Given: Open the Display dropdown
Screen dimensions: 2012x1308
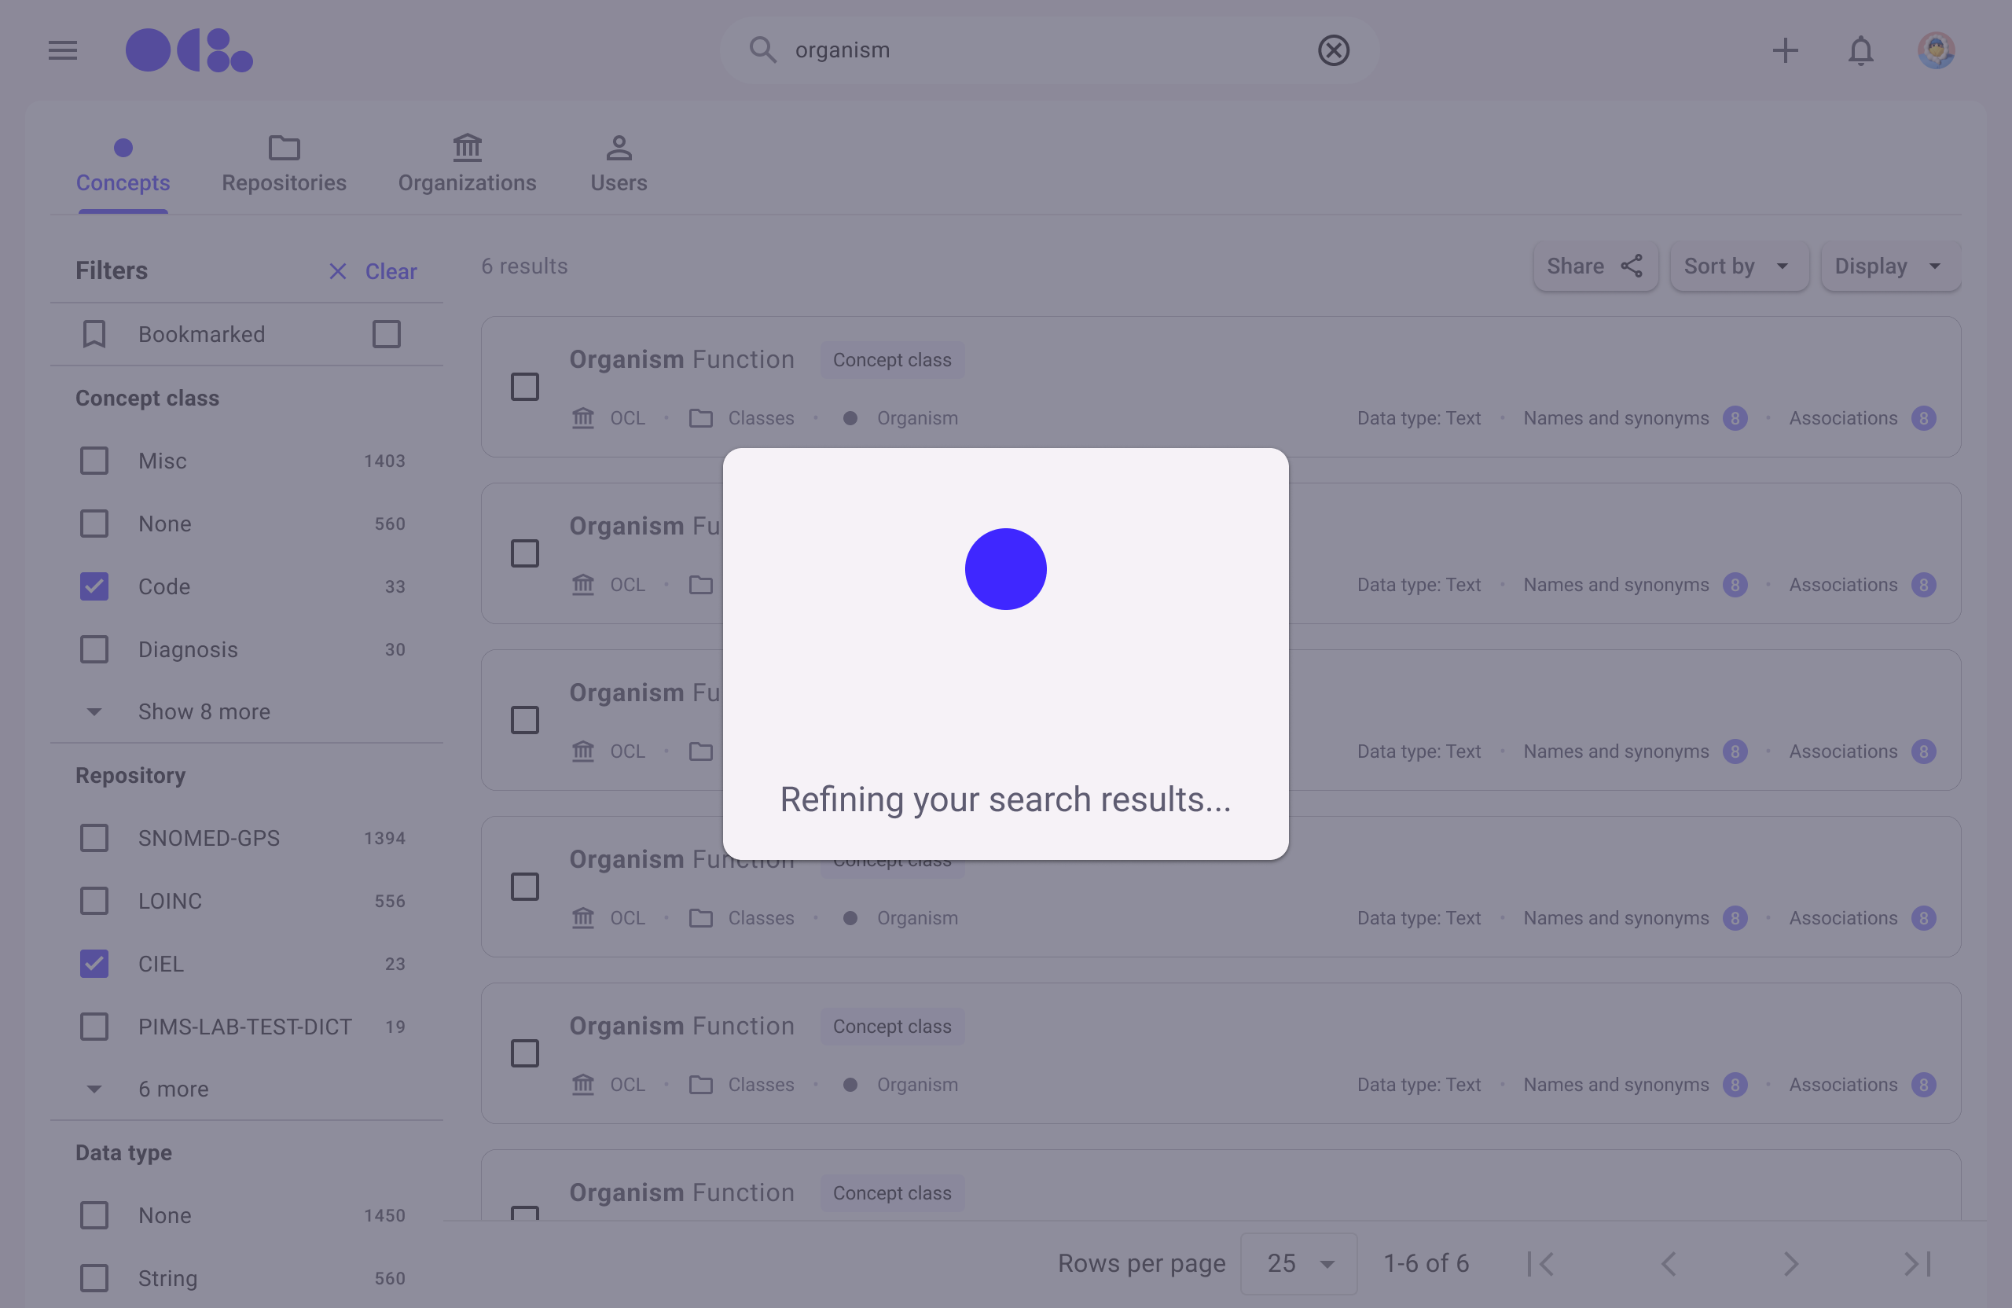Looking at the screenshot, I should (x=1889, y=267).
